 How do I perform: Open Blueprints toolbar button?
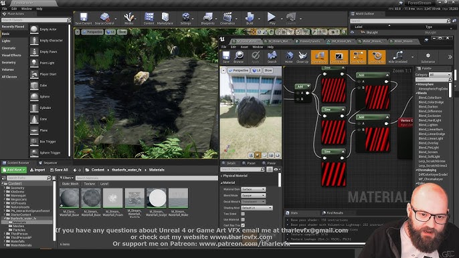pos(208,19)
